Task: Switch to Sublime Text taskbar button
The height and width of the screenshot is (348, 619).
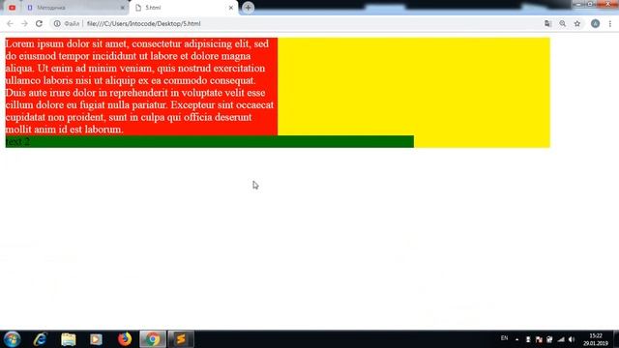Action: click(x=181, y=339)
